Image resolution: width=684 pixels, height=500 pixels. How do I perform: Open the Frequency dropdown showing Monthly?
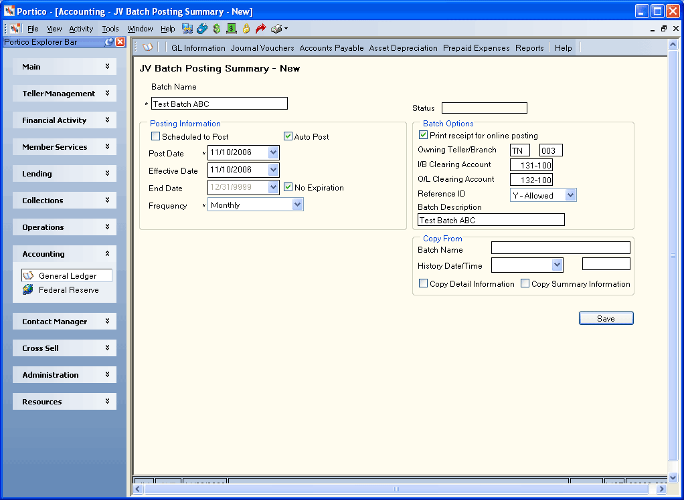(255, 205)
